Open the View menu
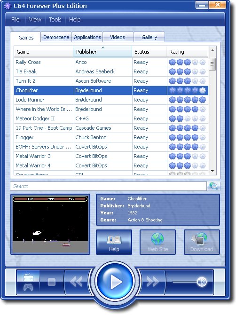Screen dimensions: 236x315 point(35,19)
